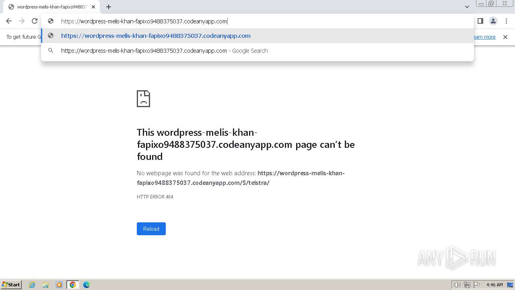515x290 pixels.
Task: Click the 4:46 AM system clock
Action: (494, 285)
